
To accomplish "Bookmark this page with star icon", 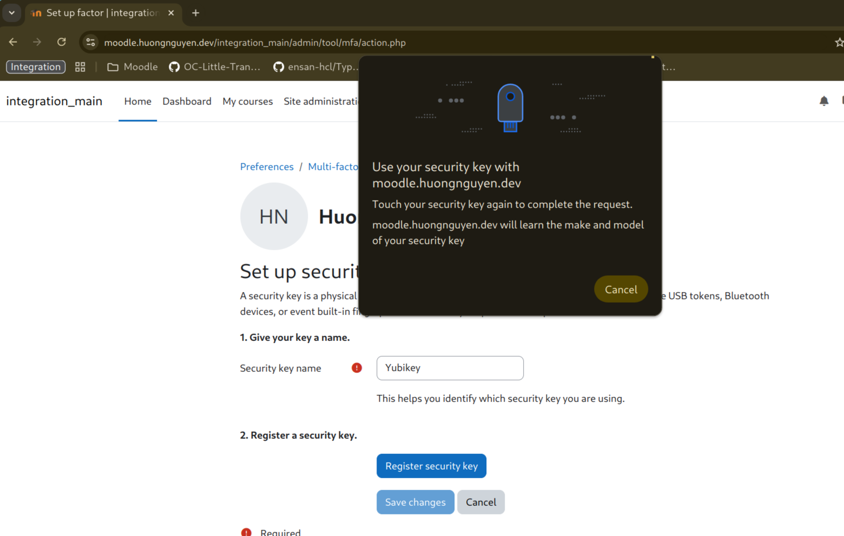I will (839, 42).
